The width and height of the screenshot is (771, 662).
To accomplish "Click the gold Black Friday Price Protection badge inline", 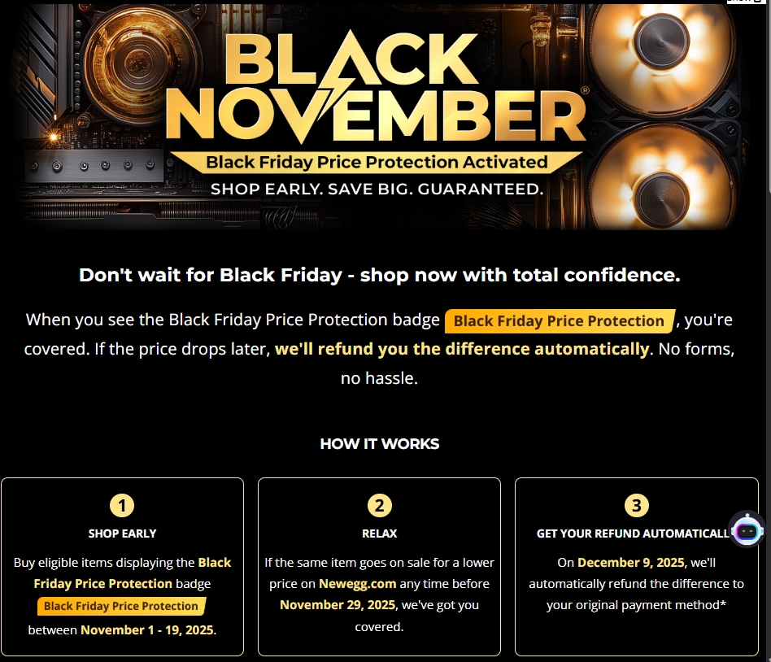I will coord(558,320).
